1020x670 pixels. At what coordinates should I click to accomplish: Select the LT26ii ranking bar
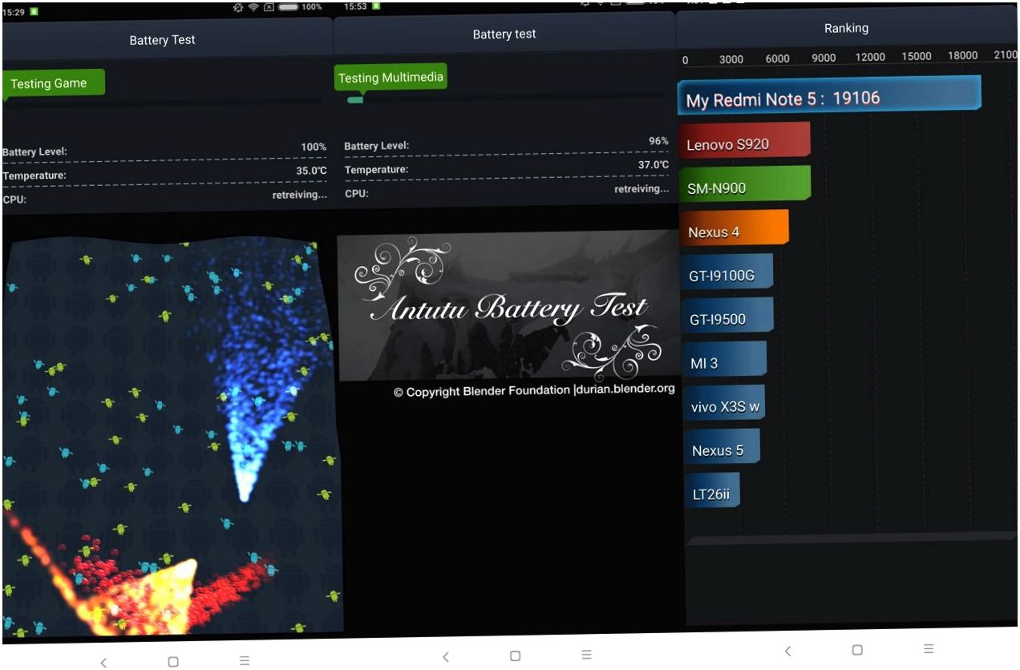(712, 490)
